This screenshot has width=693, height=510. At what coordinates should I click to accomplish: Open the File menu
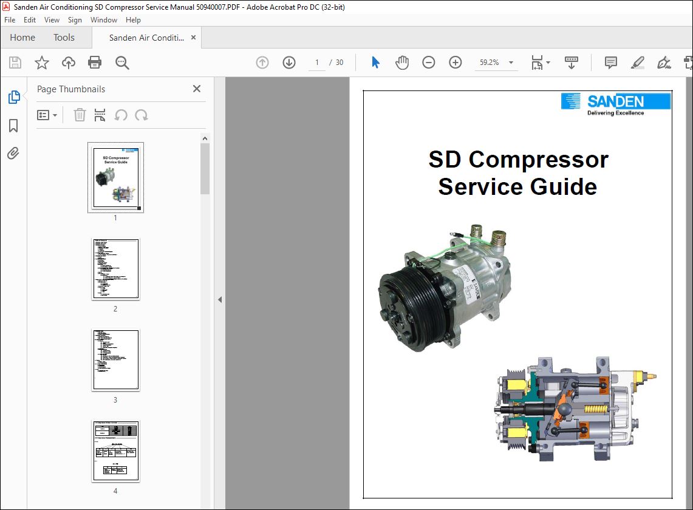click(10, 20)
